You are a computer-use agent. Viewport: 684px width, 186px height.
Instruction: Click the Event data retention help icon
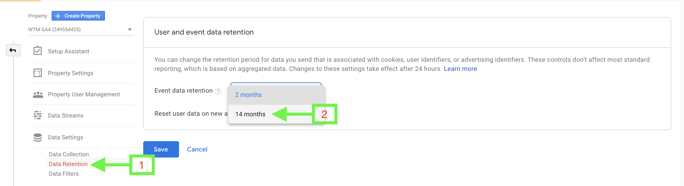point(218,91)
